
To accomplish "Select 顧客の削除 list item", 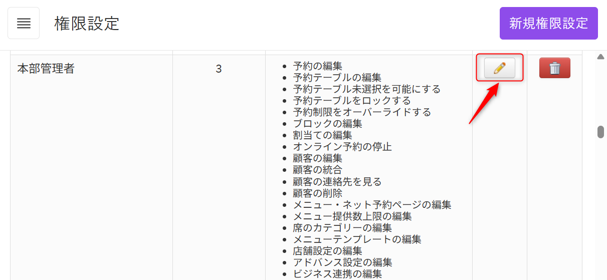I will click(x=318, y=193).
